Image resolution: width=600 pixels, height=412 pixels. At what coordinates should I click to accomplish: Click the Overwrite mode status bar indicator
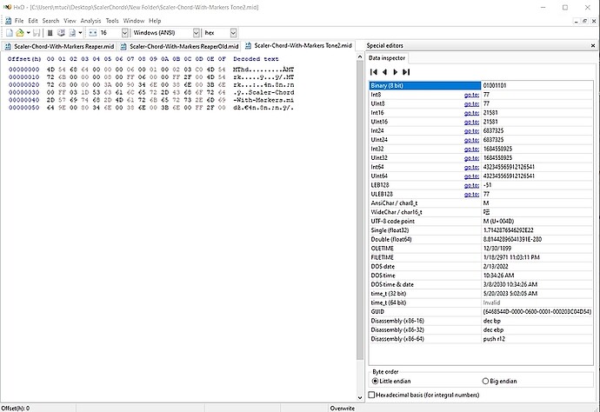[x=343, y=409]
